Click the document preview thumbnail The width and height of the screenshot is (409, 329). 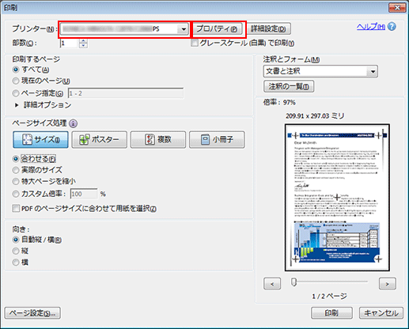point(337,198)
